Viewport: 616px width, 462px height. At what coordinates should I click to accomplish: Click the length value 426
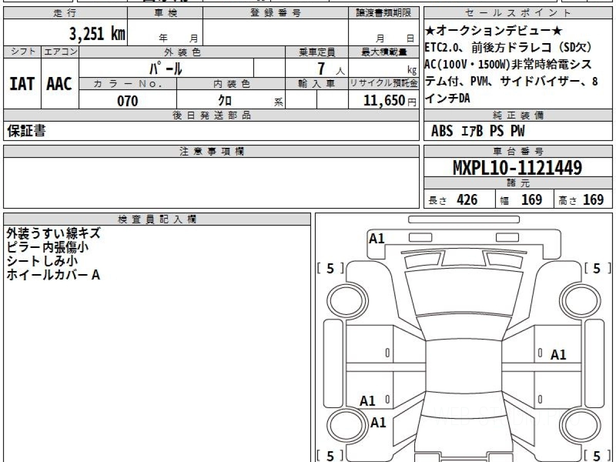[x=467, y=200]
